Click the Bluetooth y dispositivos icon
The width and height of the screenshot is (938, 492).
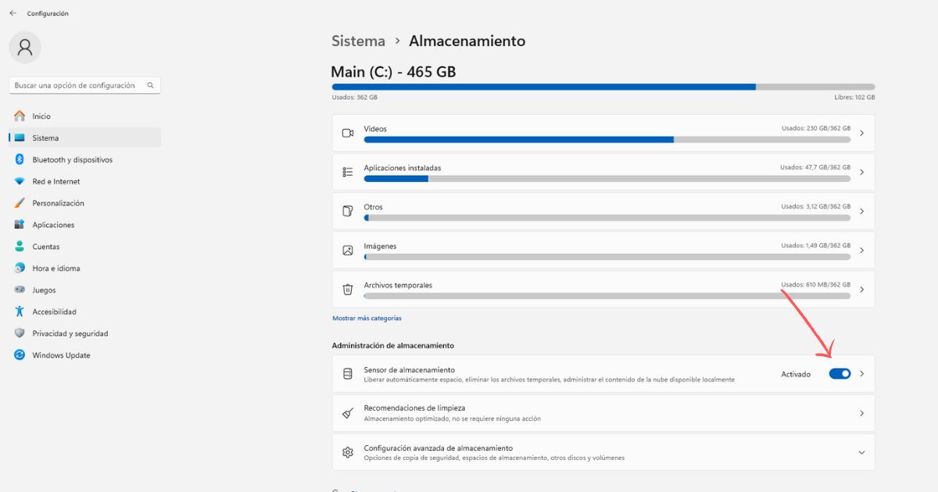coord(20,159)
